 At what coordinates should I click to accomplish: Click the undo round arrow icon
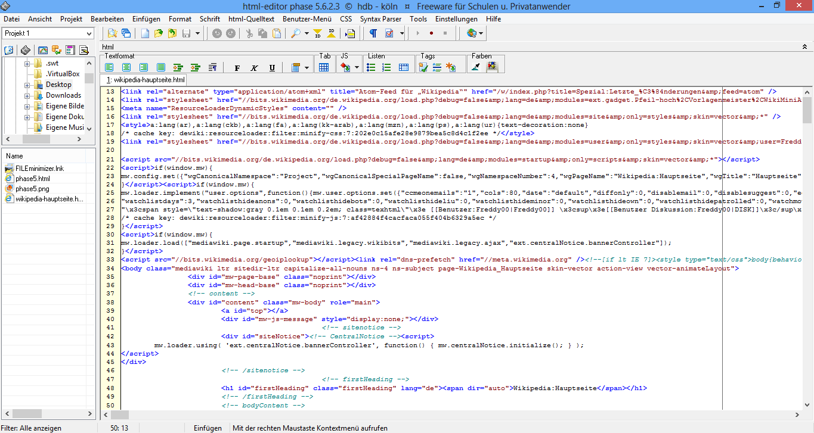tap(217, 33)
